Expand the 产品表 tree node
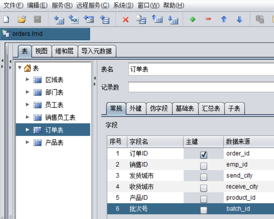 coord(27,142)
